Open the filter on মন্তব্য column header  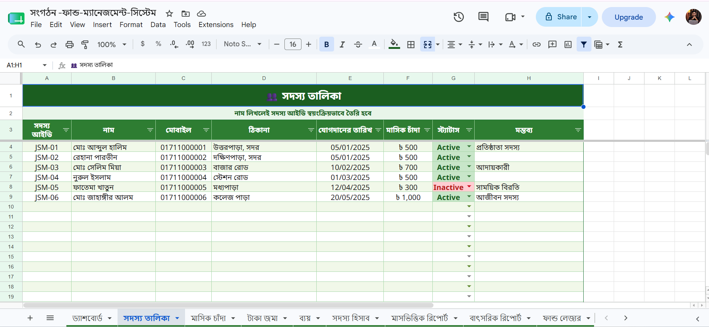coord(578,130)
